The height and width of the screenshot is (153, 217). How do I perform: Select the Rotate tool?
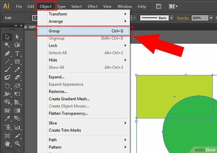7,86
